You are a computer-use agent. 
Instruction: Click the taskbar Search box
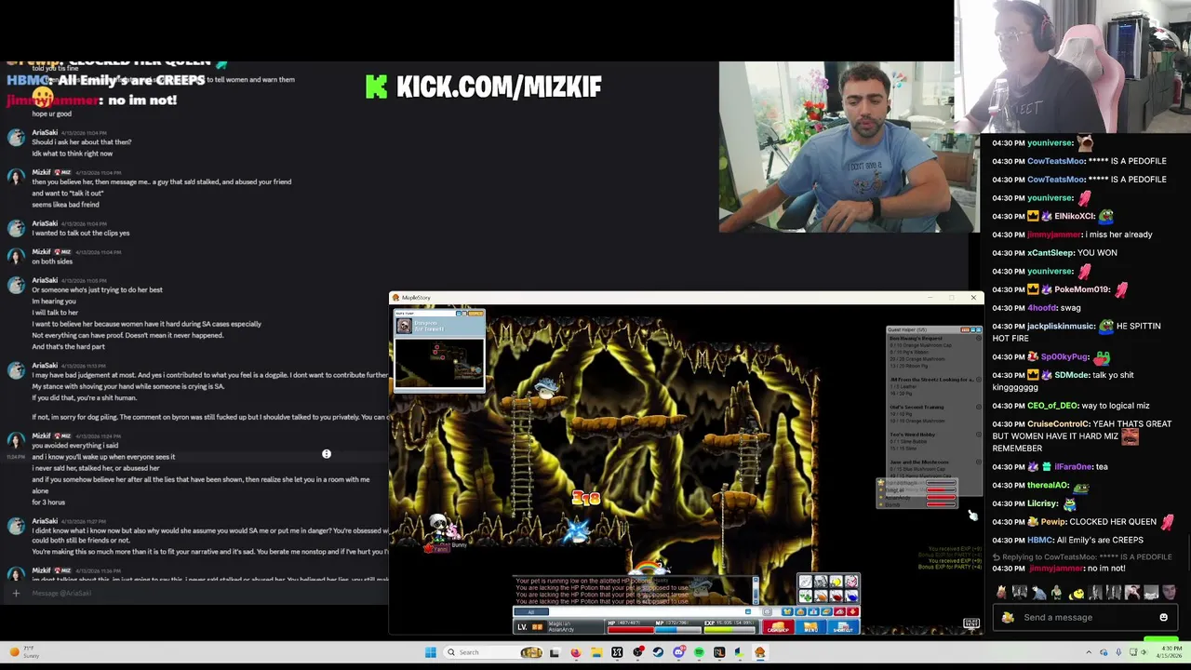(x=493, y=652)
